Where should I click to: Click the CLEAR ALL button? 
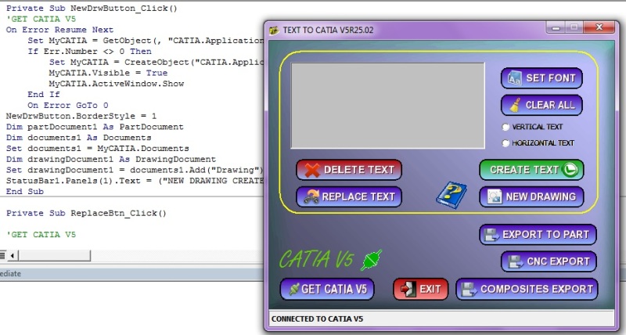tap(541, 105)
